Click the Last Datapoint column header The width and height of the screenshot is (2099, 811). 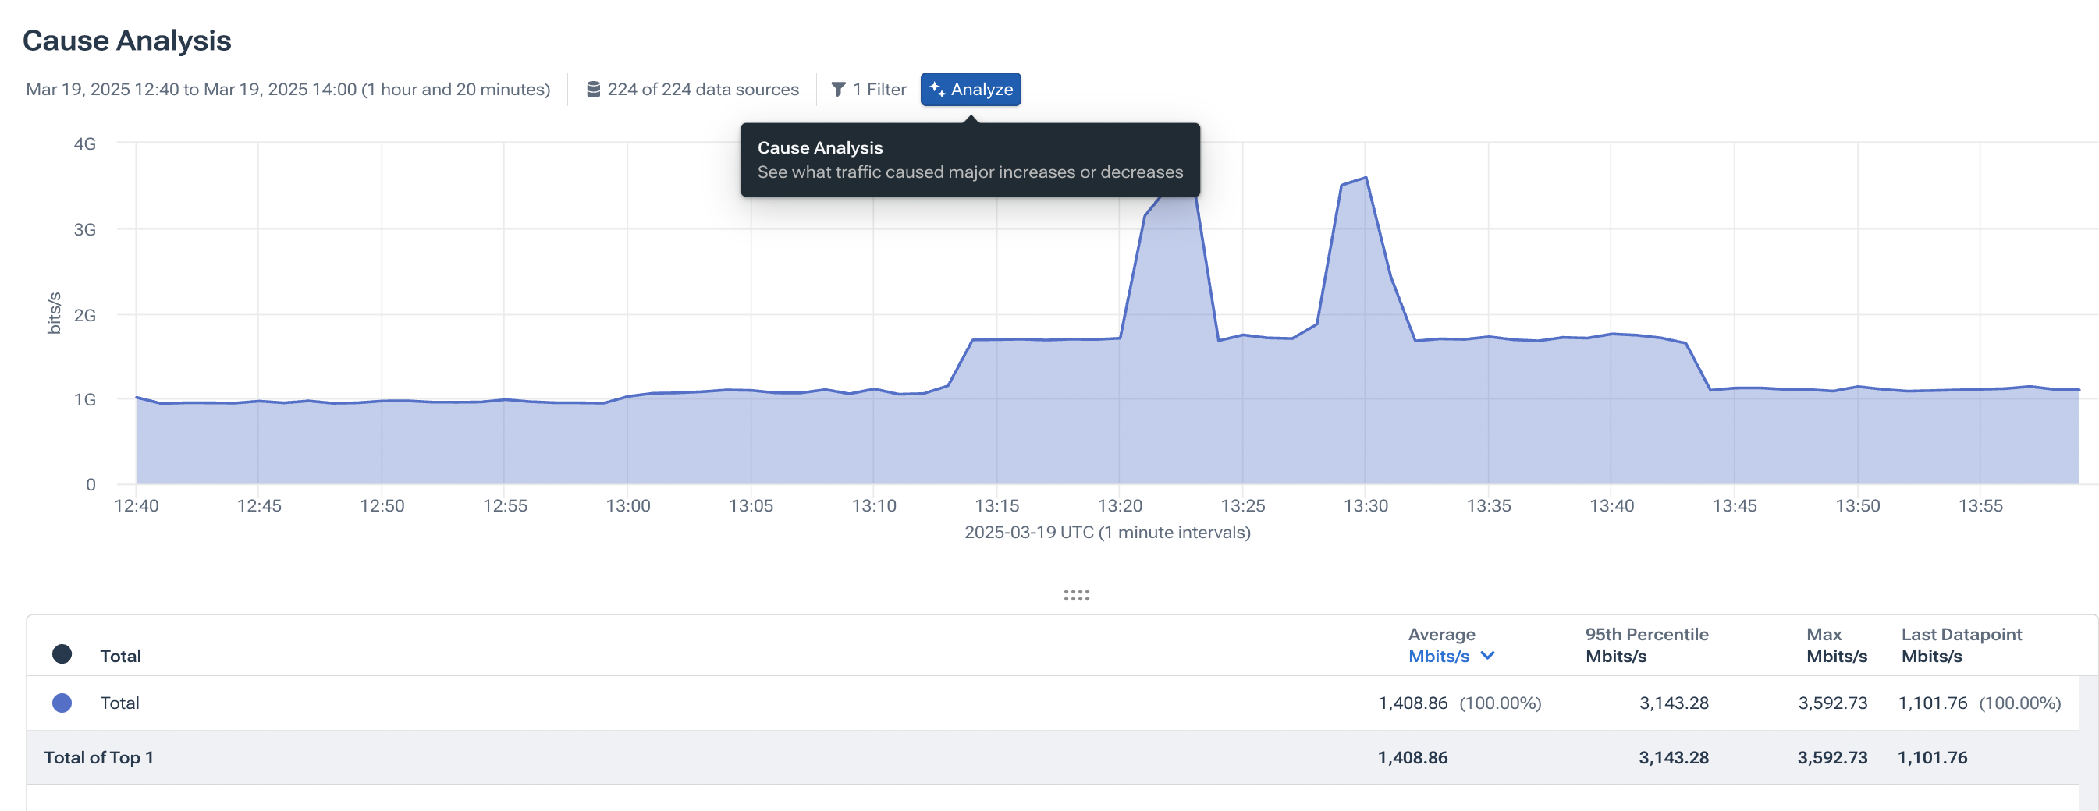1962,645
